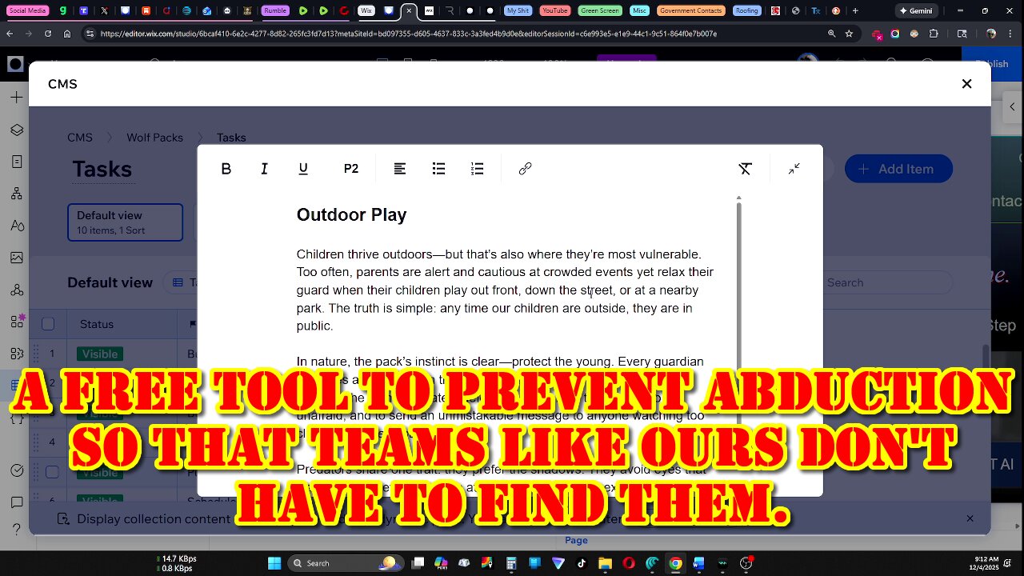
Task: Click the Gemini button in Chrome
Action: tap(918, 10)
